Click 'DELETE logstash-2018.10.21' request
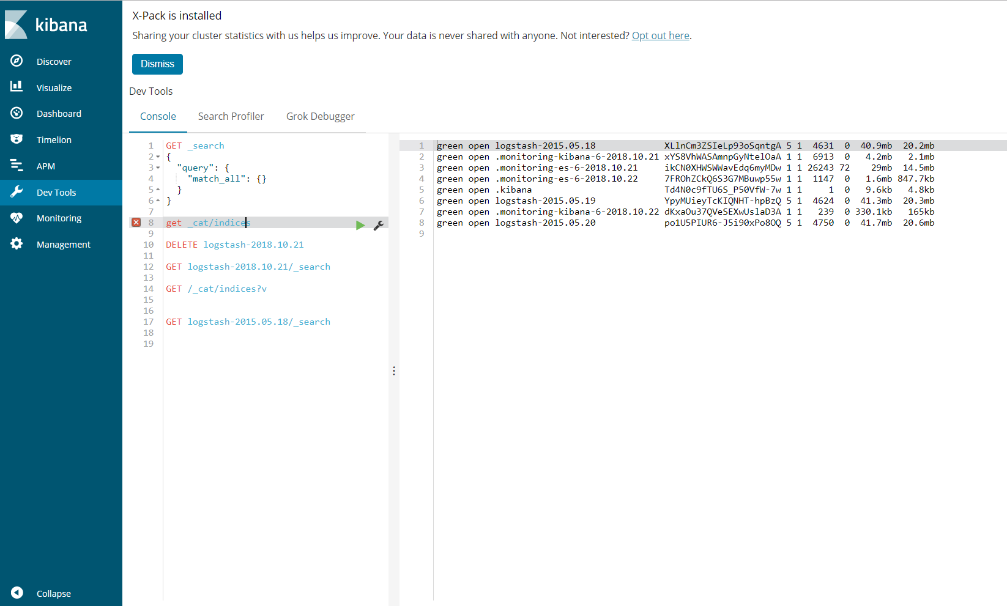The height and width of the screenshot is (606, 1007). point(235,245)
